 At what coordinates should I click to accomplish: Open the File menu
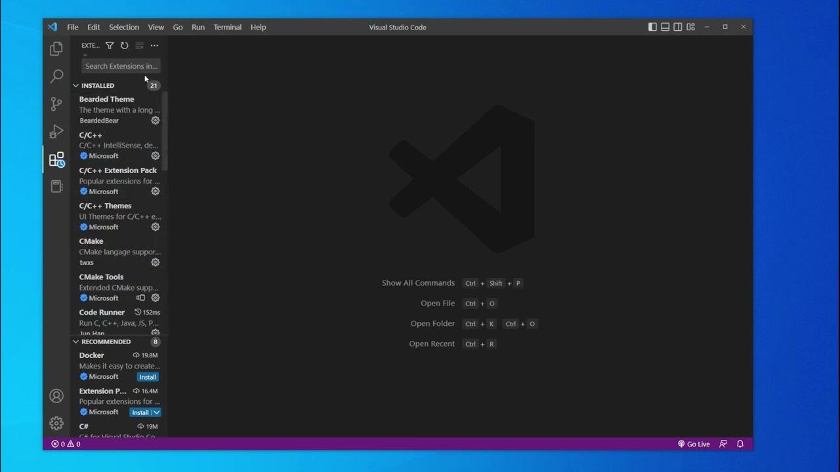tap(73, 27)
